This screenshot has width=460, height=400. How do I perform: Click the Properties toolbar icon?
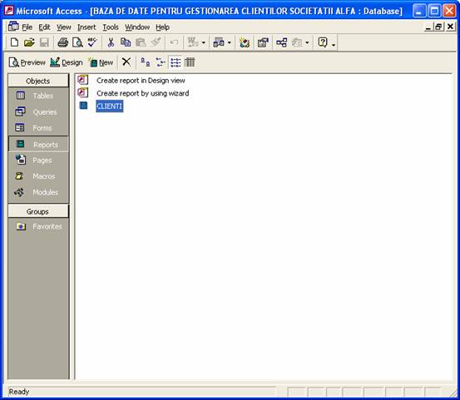click(263, 42)
